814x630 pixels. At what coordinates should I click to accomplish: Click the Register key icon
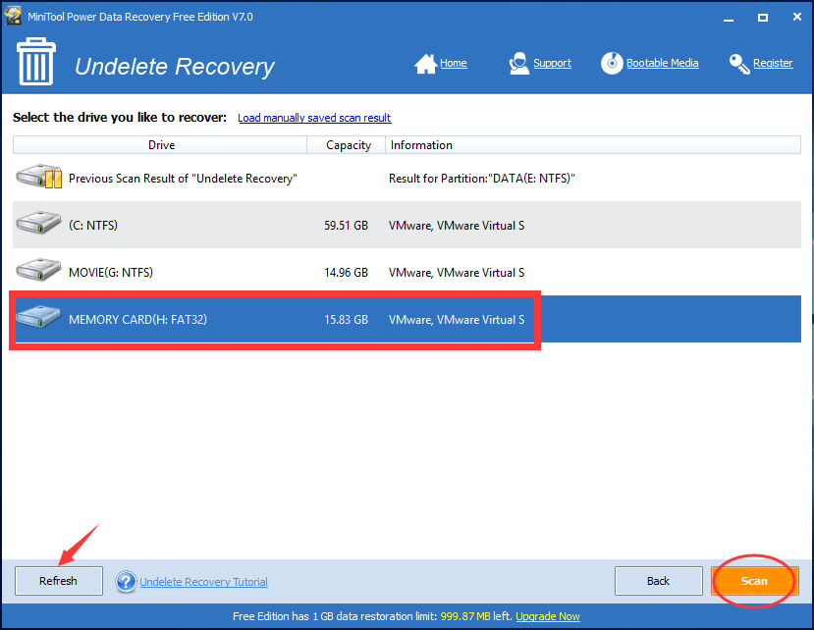739,64
